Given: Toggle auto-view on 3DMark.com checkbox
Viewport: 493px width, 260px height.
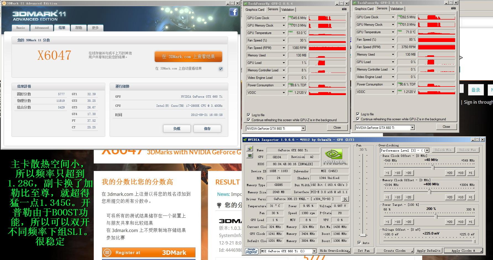Looking at the screenshot, I should pos(221,69).
